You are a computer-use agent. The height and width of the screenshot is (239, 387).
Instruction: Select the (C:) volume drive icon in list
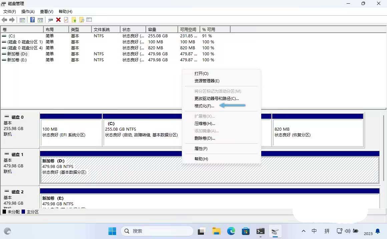click(4, 36)
